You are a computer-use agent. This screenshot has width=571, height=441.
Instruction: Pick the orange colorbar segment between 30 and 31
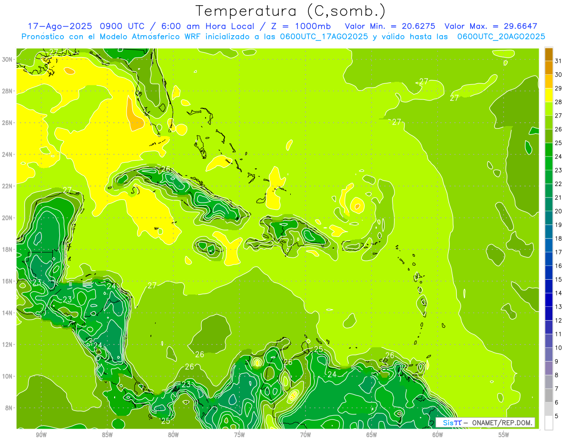pos(549,68)
